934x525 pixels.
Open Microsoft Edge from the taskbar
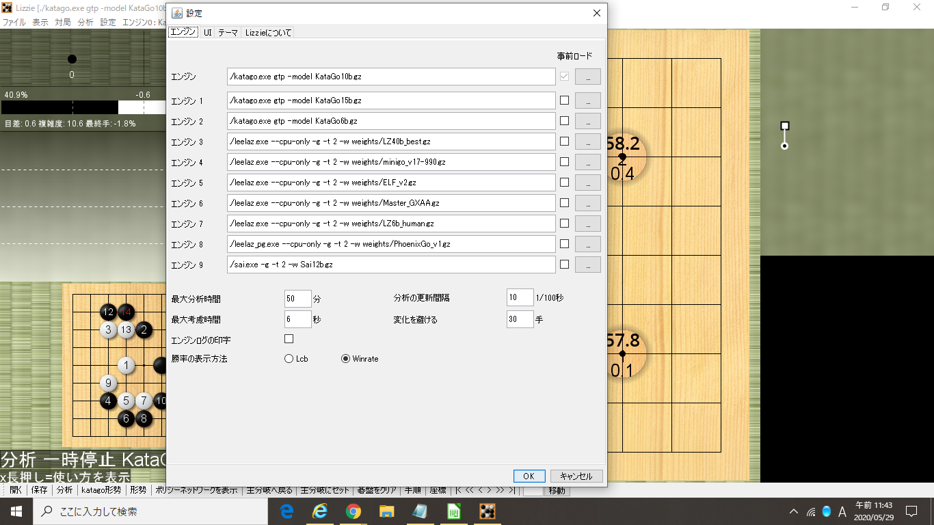click(x=287, y=511)
